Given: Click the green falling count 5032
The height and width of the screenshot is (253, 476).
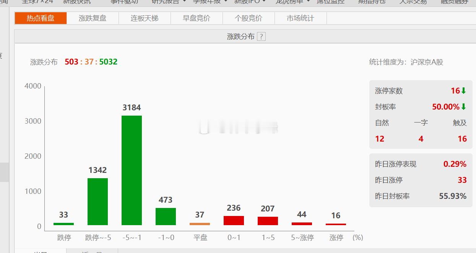Looking at the screenshot, I should (x=108, y=62).
